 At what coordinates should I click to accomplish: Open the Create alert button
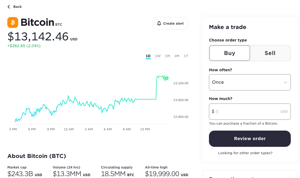click(x=170, y=23)
